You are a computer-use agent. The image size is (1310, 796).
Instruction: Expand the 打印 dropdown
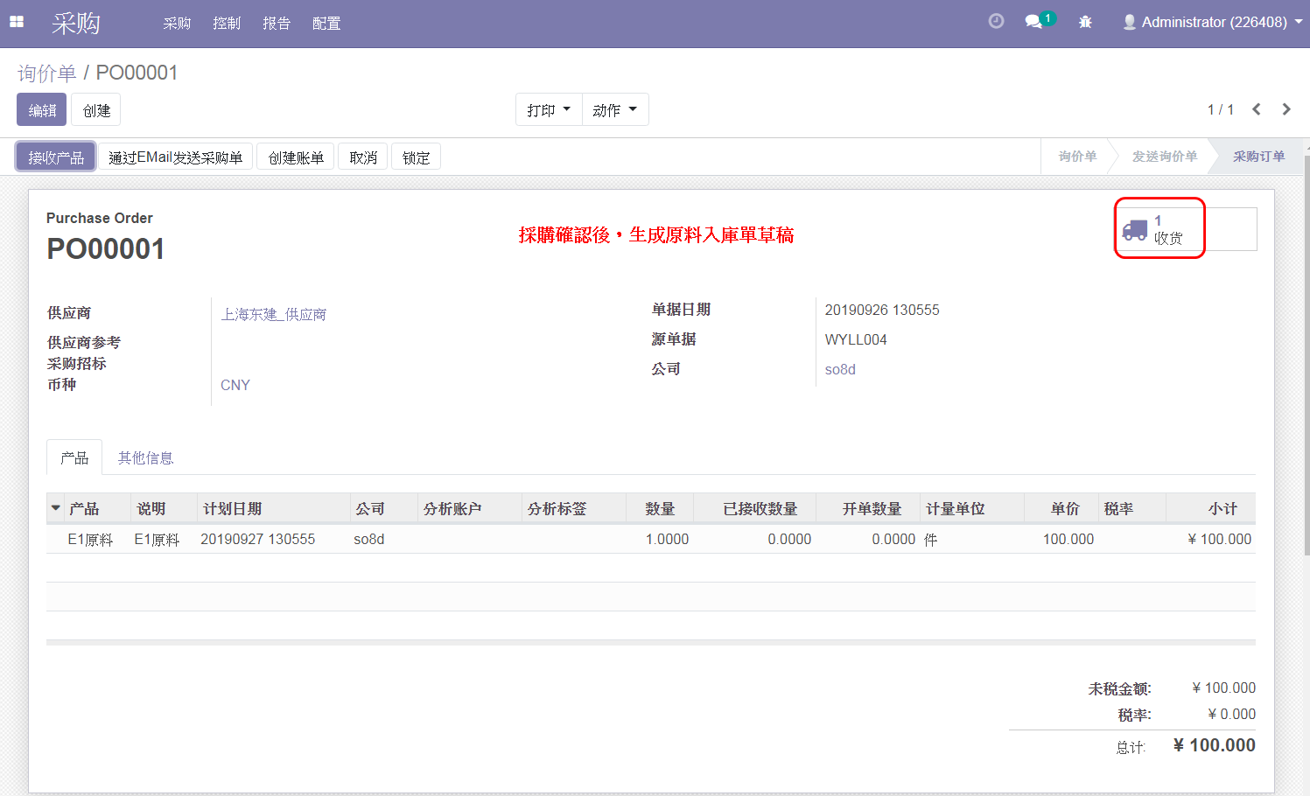[549, 109]
